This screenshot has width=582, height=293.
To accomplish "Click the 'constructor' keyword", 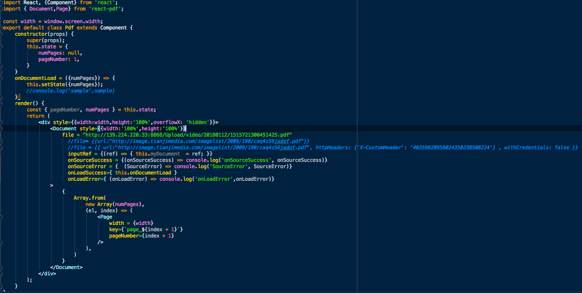I will point(31,34).
